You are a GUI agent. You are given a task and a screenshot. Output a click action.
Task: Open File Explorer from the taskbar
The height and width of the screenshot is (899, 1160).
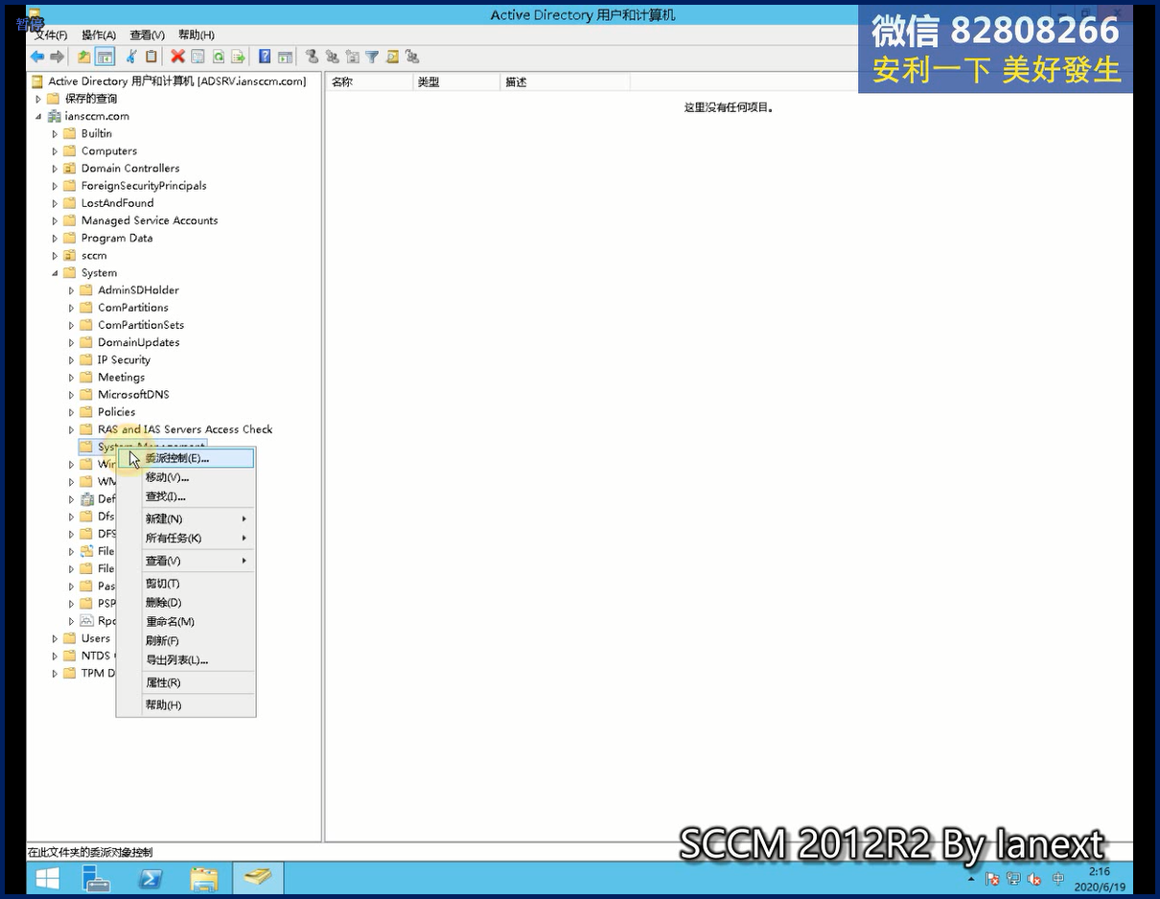(x=204, y=878)
